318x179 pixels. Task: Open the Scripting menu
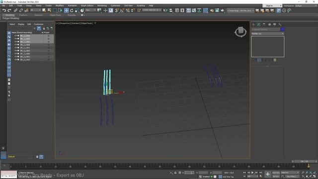pyautogui.click(x=141, y=5)
